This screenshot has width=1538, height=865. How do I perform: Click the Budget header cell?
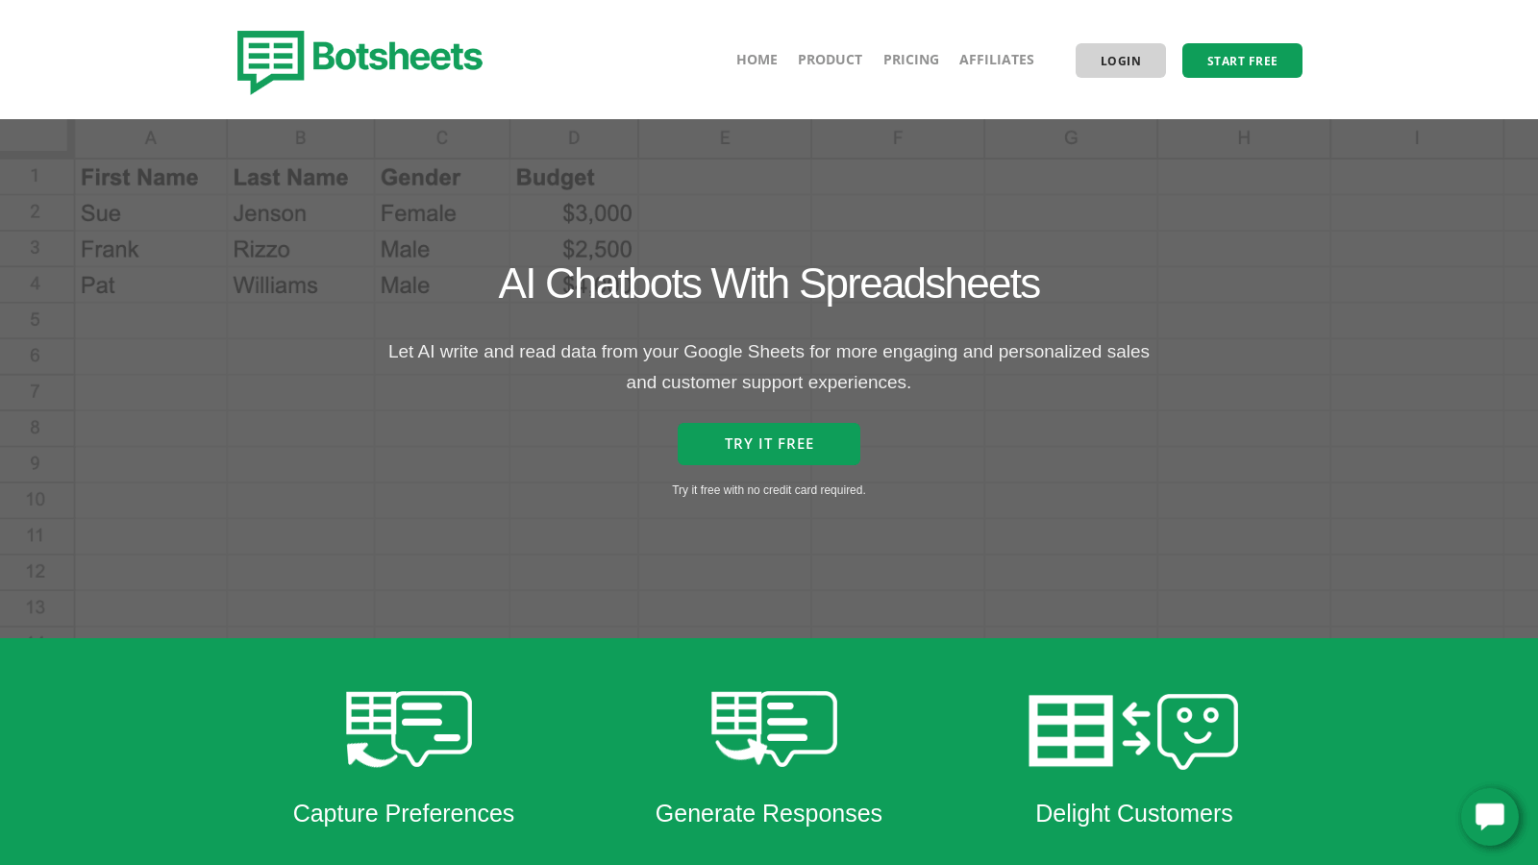[574, 177]
